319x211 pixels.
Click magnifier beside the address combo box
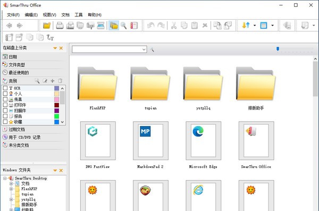[x=152, y=49]
